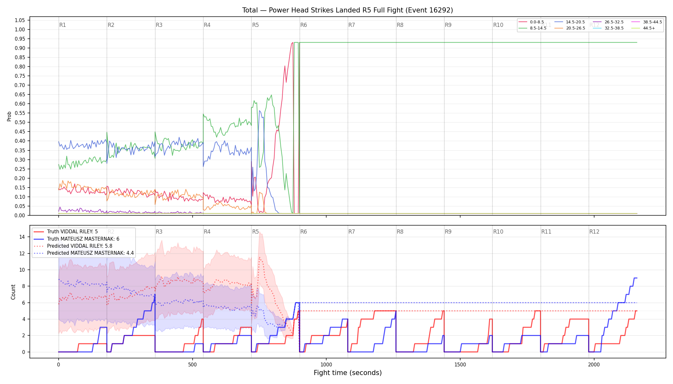
Task: Click the R10 round marker in Count chart
Action: click(498, 232)
